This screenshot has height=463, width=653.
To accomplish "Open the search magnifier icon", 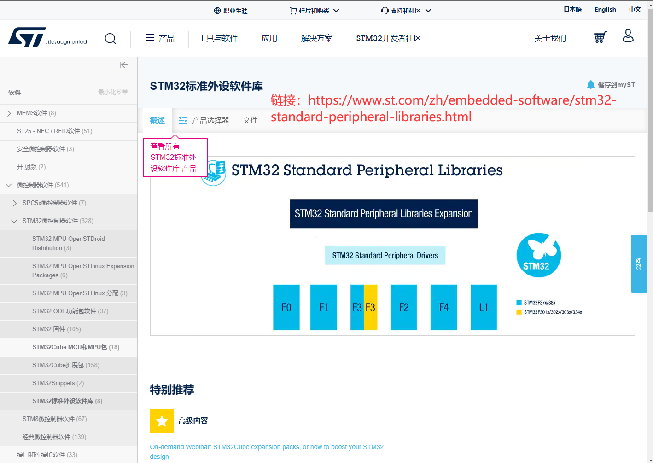I will click(x=111, y=39).
